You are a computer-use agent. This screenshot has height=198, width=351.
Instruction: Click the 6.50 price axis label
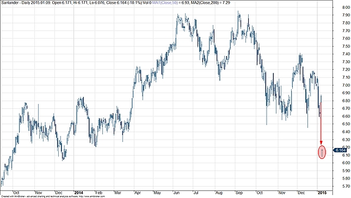pos(346,124)
